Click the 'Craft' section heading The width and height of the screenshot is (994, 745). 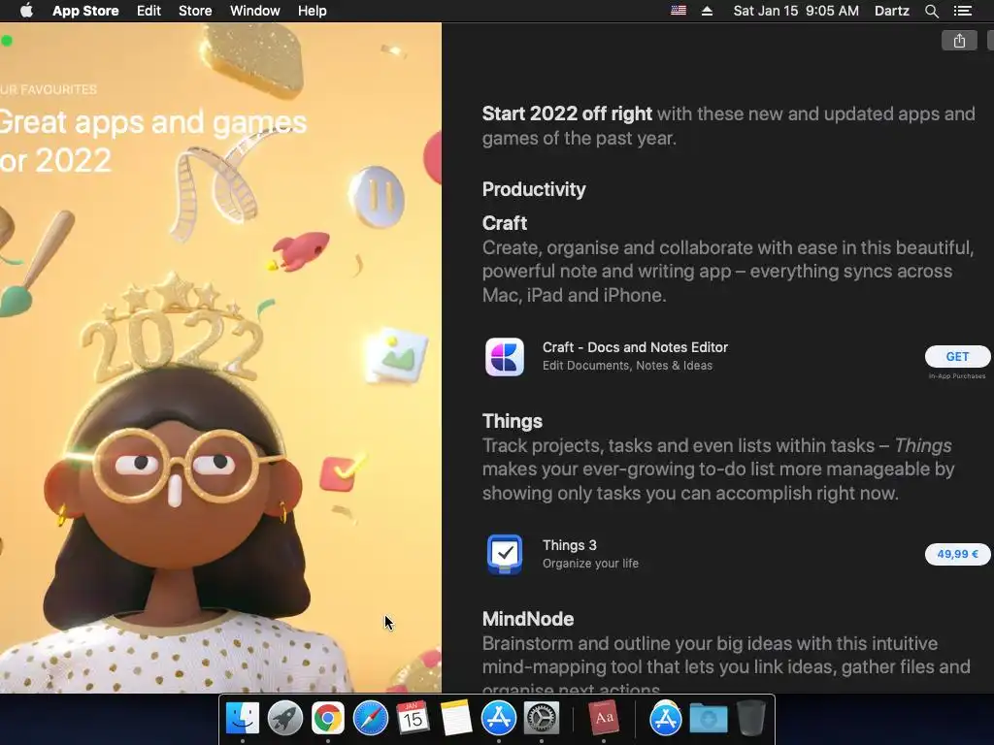point(505,223)
